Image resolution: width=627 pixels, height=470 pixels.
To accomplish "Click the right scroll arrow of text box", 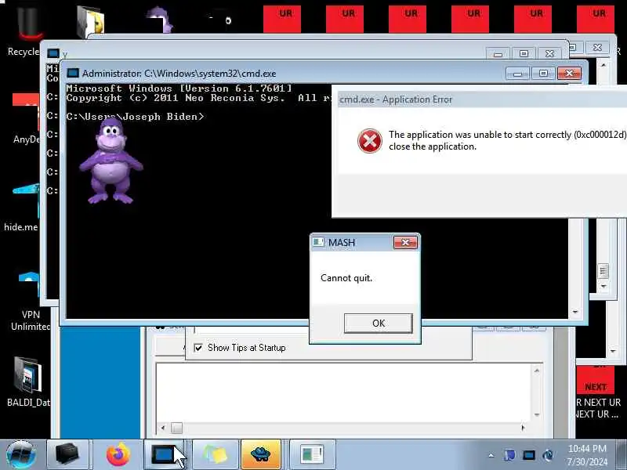I will (x=524, y=428).
